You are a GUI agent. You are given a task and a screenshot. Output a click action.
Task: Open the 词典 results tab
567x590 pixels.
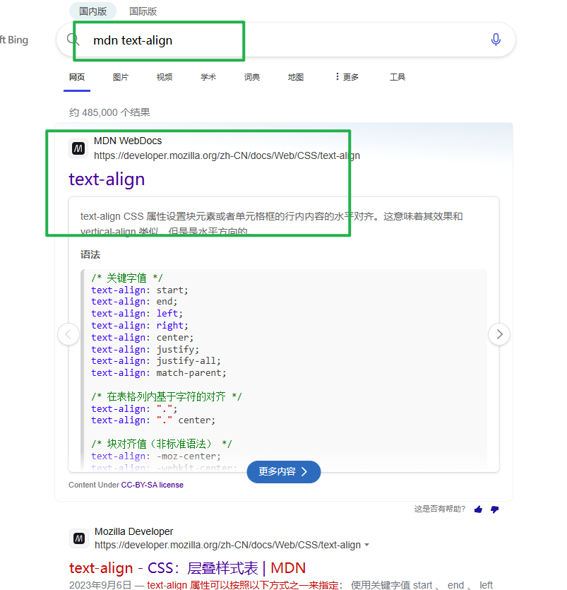click(252, 77)
